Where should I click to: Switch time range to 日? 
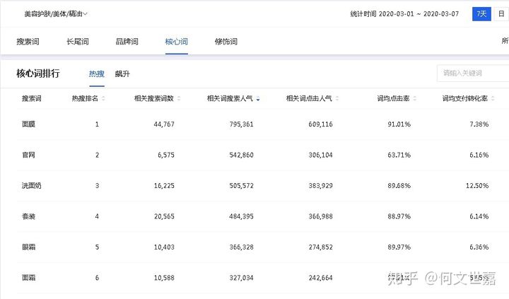[x=501, y=13]
